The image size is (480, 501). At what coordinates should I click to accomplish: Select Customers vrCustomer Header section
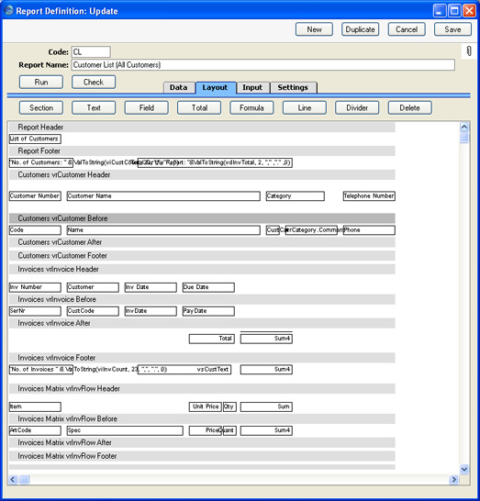click(202, 174)
